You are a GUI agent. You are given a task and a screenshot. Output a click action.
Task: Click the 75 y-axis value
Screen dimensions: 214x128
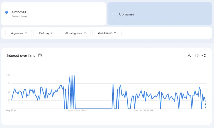(x=9, y=84)
